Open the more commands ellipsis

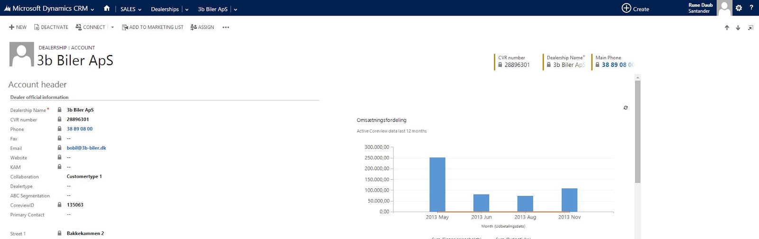pyautogui.click(x=226, y=28)
